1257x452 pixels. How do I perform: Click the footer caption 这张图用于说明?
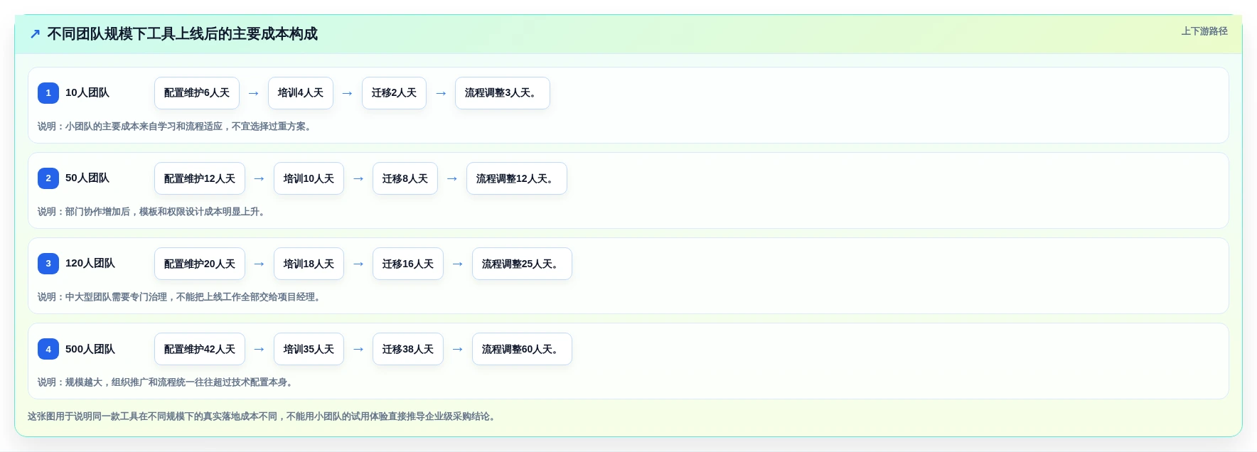tap(263, 416)
